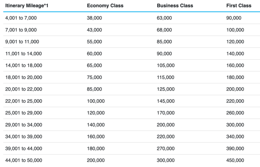This screenshot has height=167, width=260.
Task: Select the 39,001 to 44,000 mileage cell
Action: tap(23, 149)
